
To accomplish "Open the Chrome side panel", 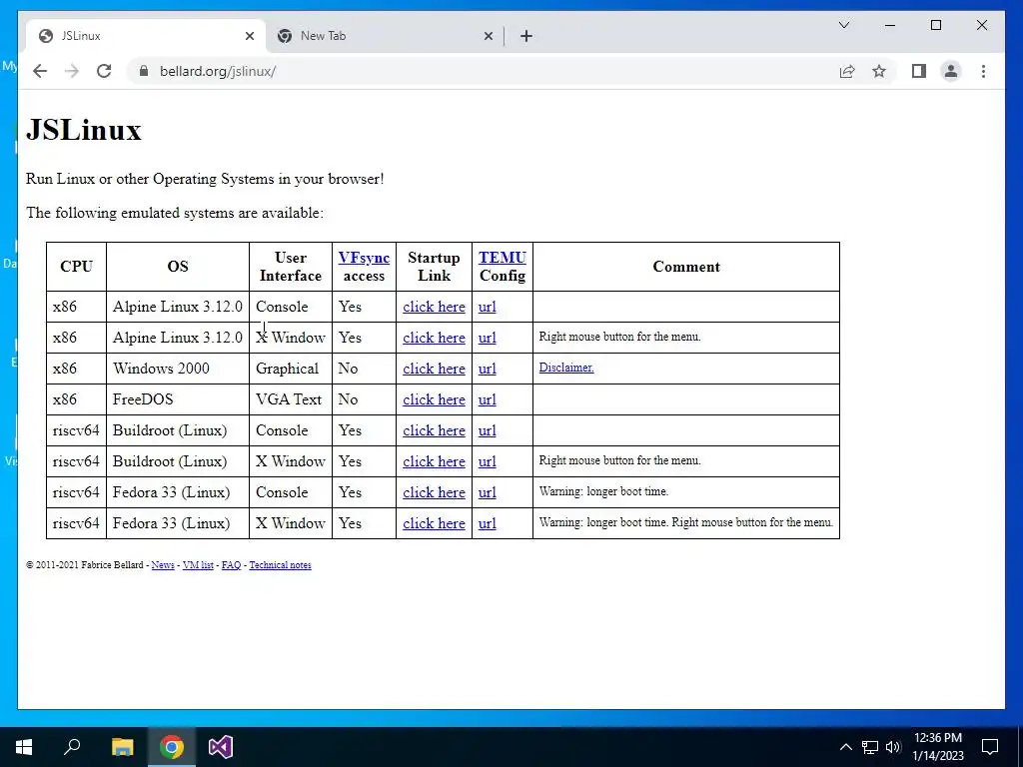I will (919, 71).
